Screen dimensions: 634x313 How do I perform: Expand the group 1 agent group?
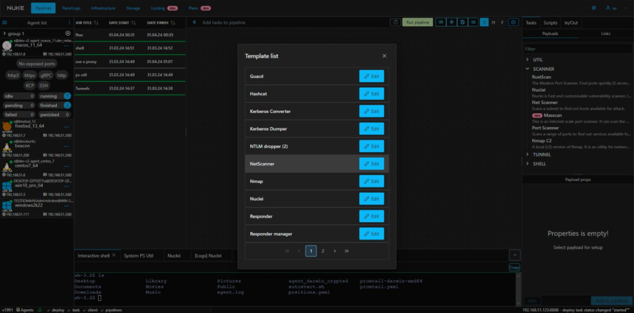[4, 34]
